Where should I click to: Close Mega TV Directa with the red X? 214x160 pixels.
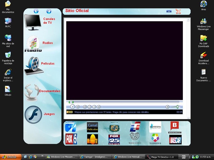pos(178,11)
